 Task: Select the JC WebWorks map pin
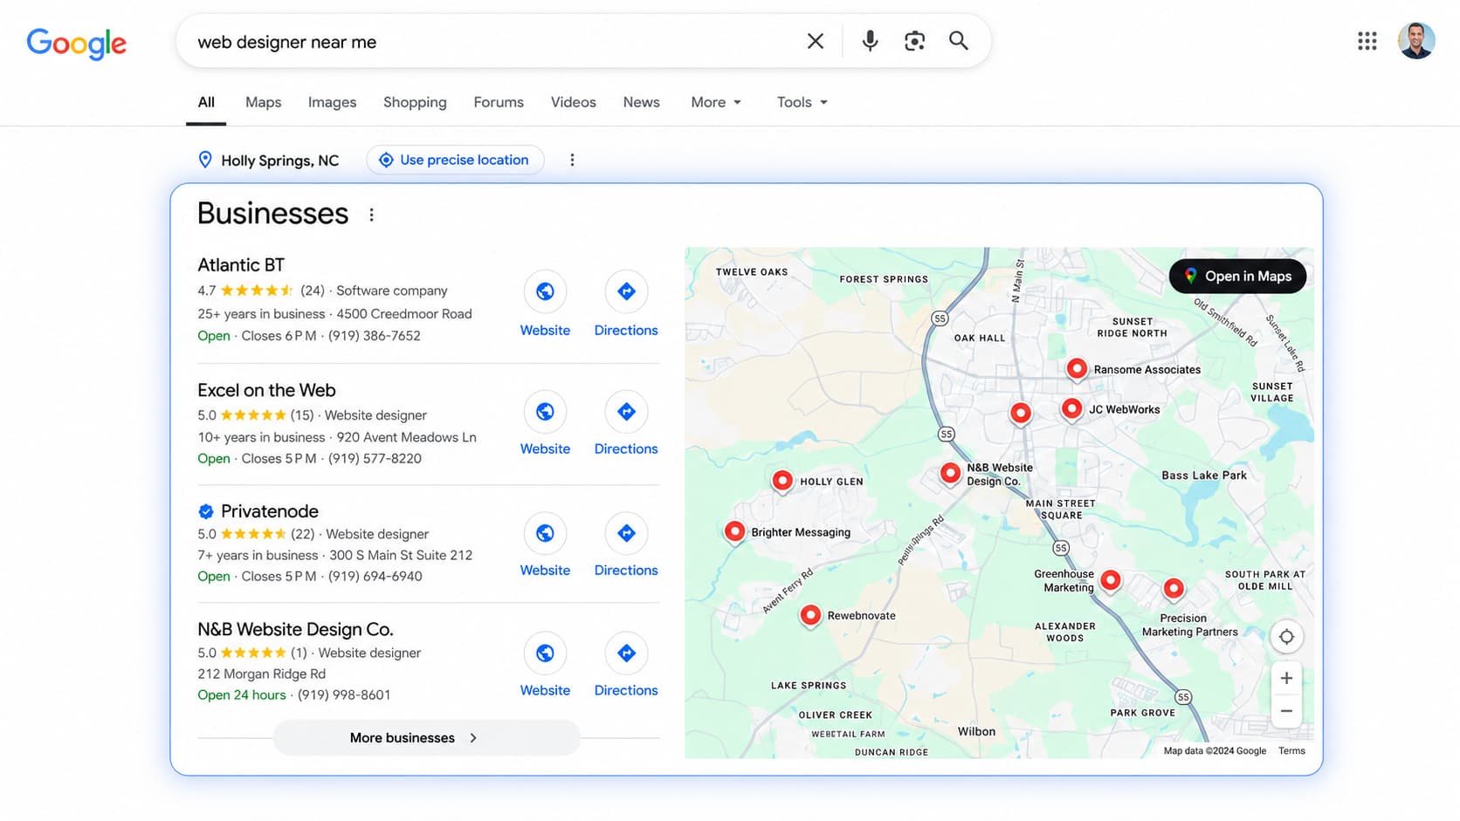tap(1071, 408)
